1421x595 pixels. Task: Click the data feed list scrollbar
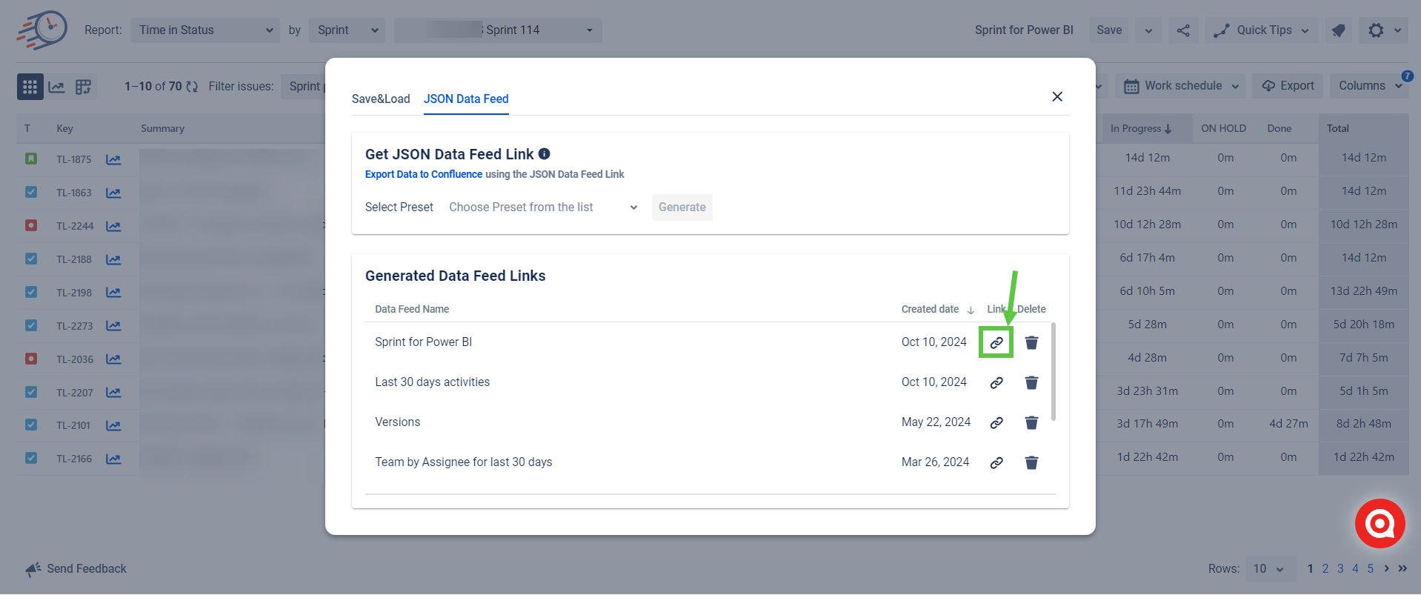1054,372
